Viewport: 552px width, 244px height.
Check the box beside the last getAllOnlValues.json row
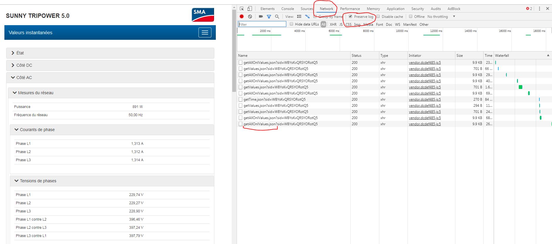point(240,124)
